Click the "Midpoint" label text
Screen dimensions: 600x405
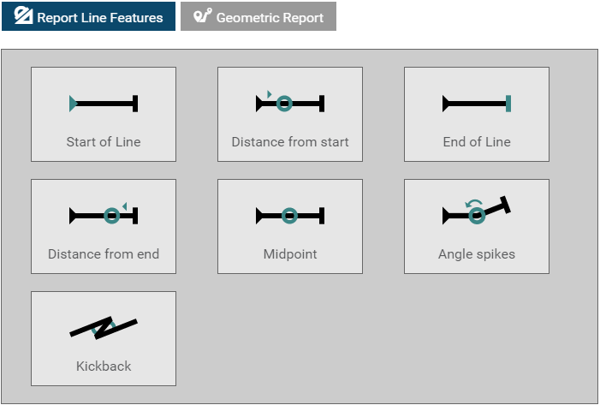[290, 254]
